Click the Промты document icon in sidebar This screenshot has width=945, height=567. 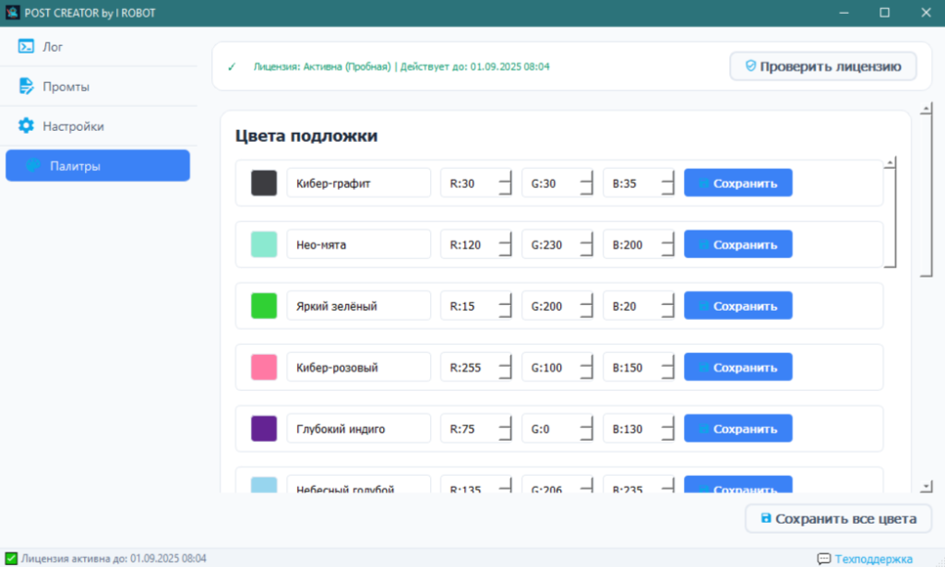[26, 87]
